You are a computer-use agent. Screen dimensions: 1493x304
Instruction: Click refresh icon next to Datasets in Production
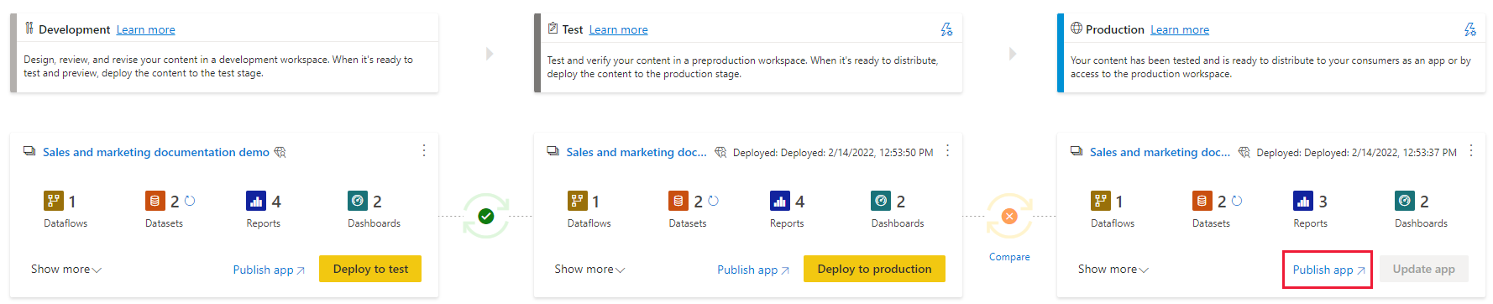coord(1237,201)
